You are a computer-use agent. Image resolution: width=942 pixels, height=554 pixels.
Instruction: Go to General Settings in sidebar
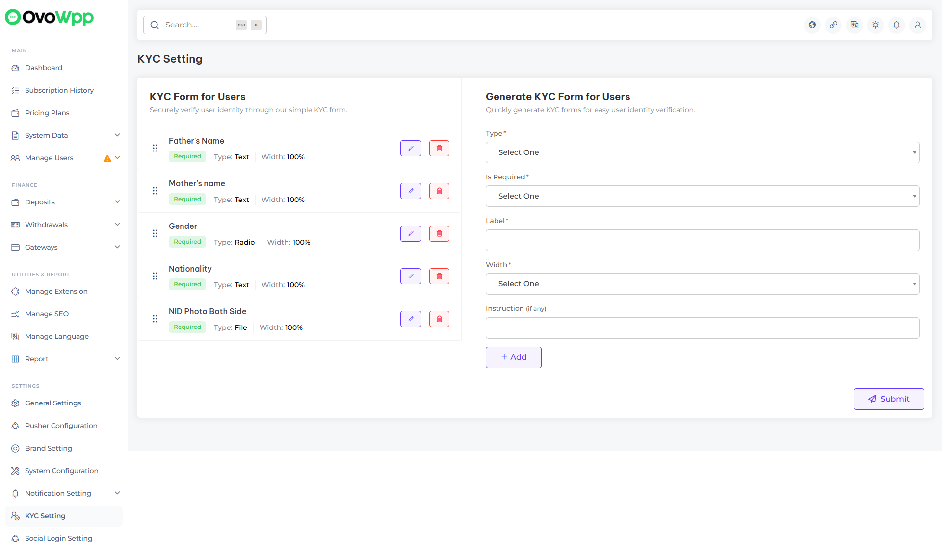coord(53,403)
